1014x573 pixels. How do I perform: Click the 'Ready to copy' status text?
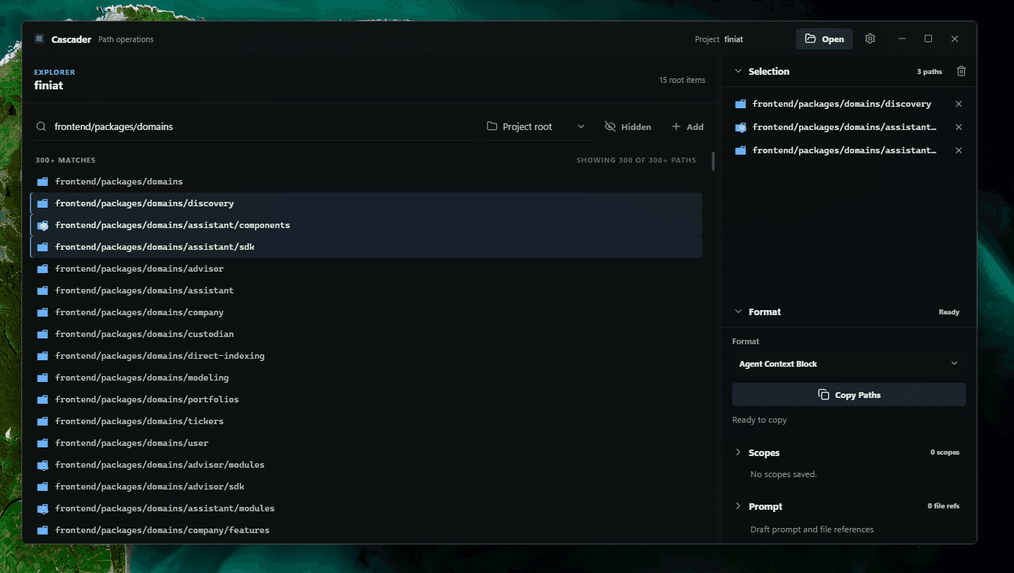[759, 420]
